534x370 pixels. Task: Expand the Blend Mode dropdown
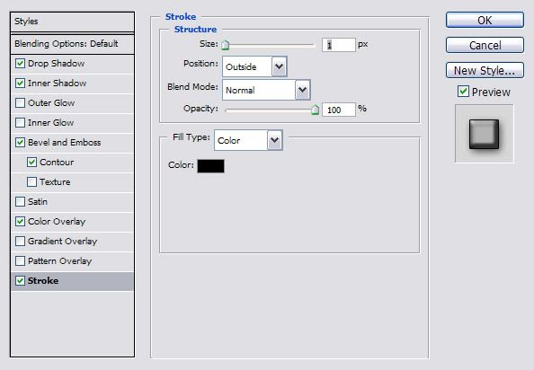pyautogui.click(x=266, y=90)
